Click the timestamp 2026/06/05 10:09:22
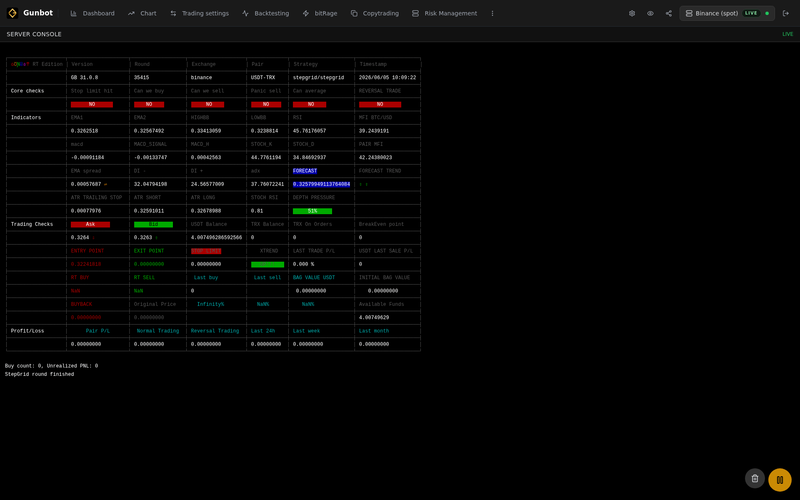Screen dimensions: 800x500 (387, 78)
